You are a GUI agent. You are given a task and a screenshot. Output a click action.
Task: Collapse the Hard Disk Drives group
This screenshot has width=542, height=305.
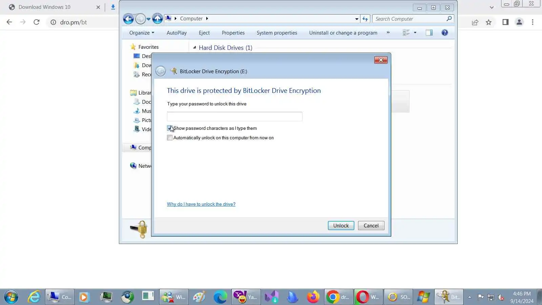[194, 47]
